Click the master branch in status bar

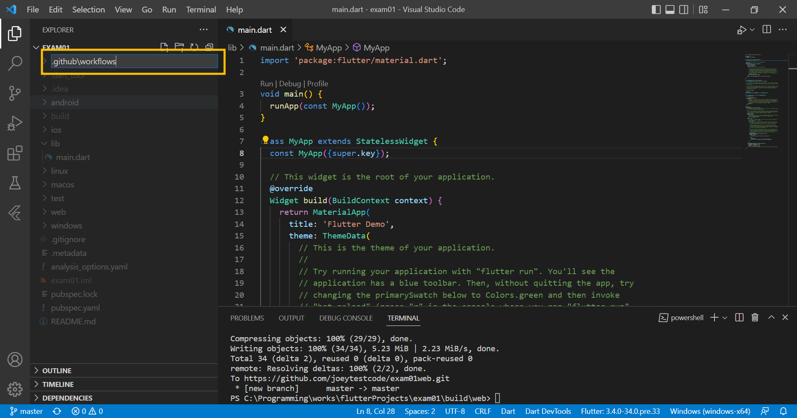tap(26, 411)
